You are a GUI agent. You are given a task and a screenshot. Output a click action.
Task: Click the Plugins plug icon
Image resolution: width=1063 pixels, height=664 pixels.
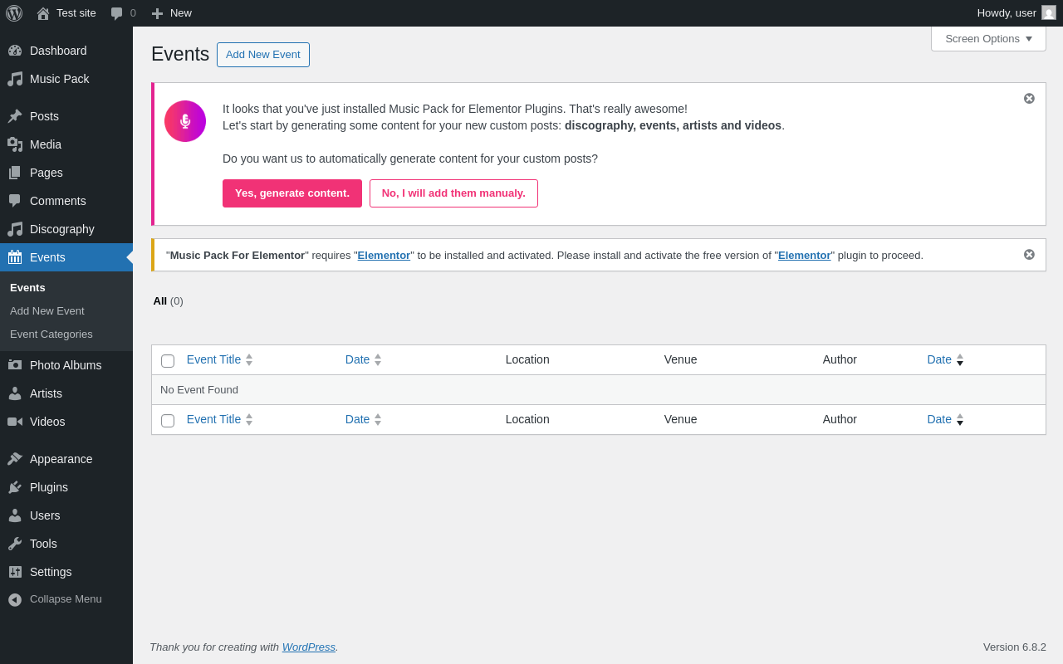coord(15,487)
